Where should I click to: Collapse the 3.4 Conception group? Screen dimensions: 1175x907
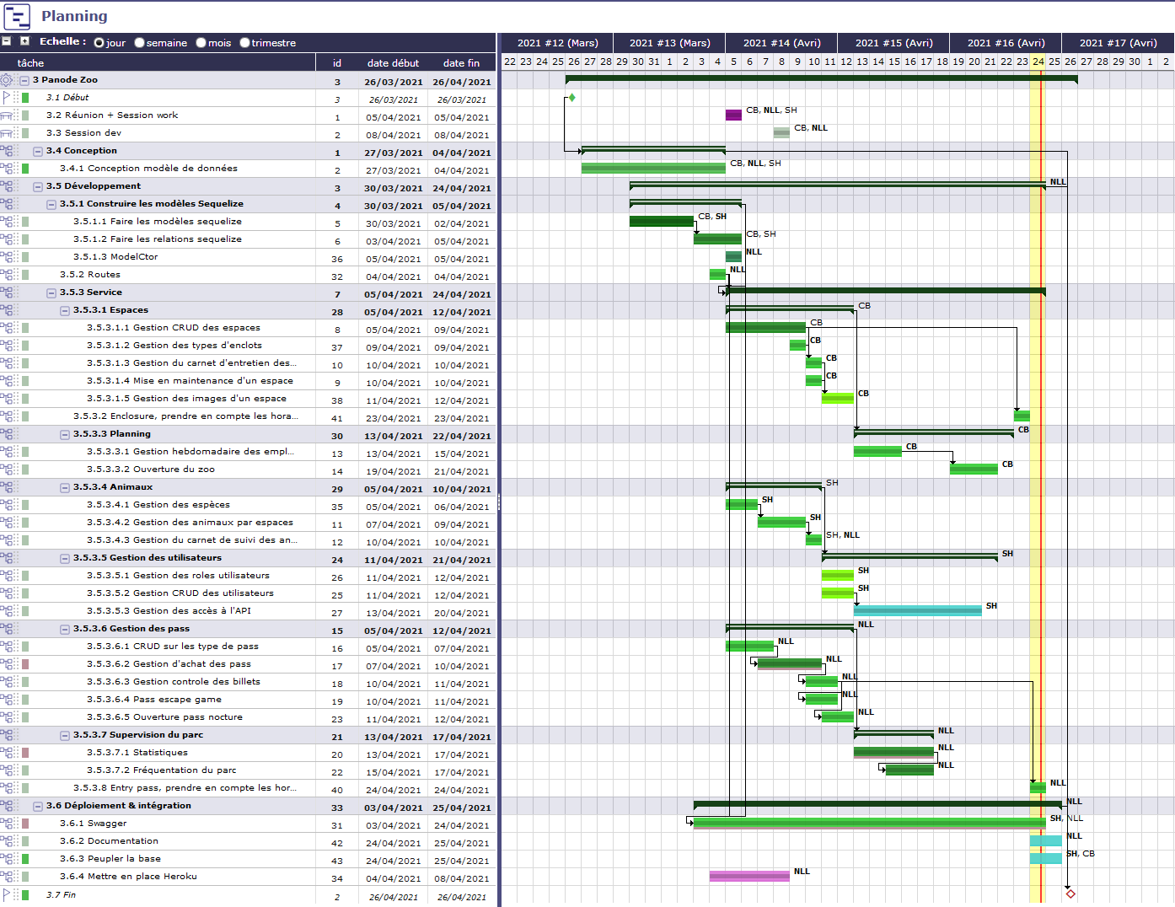coord(38,152)
